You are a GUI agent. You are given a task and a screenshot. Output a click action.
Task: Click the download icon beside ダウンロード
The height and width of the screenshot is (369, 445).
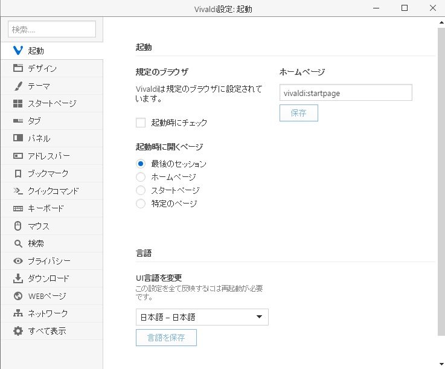tap(18, 278)
